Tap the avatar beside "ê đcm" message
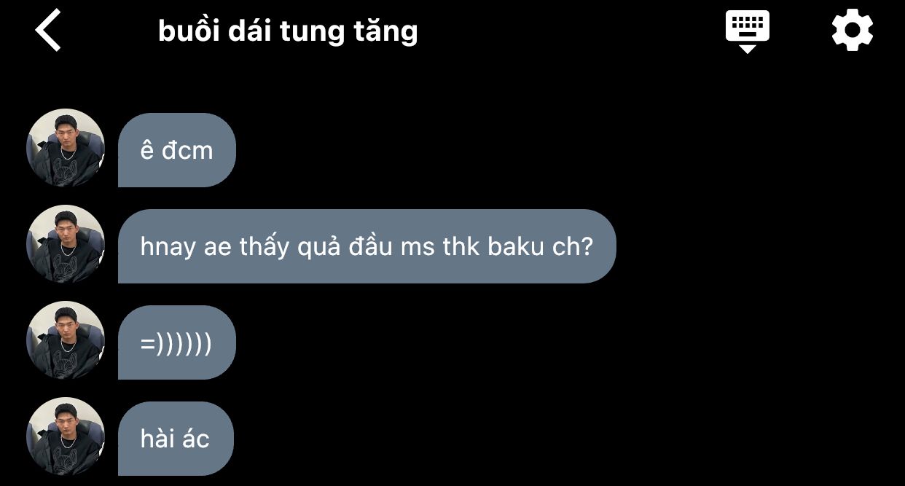The width and height of the screenshot is (905, 486). (66, 148)
